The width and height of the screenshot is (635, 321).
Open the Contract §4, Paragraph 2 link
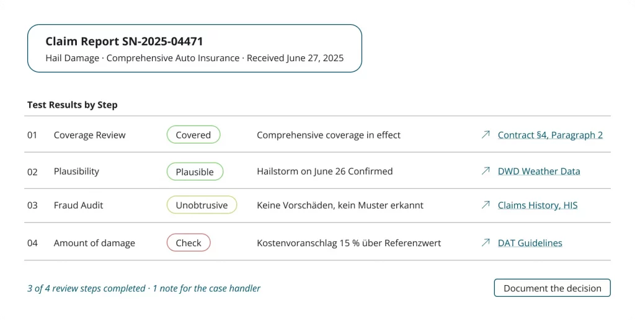[x=550, y=135]
